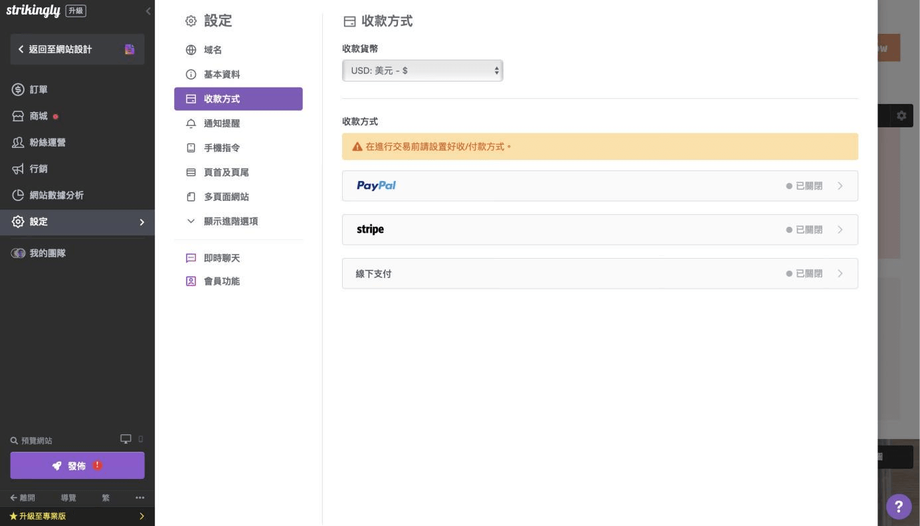
Task: Click the purple 發佈 publish button
Action: [77, 466]
